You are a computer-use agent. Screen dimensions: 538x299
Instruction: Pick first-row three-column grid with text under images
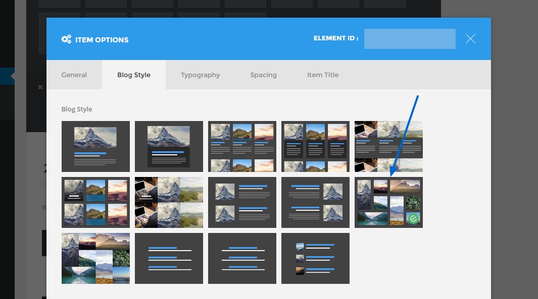(242, 146)
